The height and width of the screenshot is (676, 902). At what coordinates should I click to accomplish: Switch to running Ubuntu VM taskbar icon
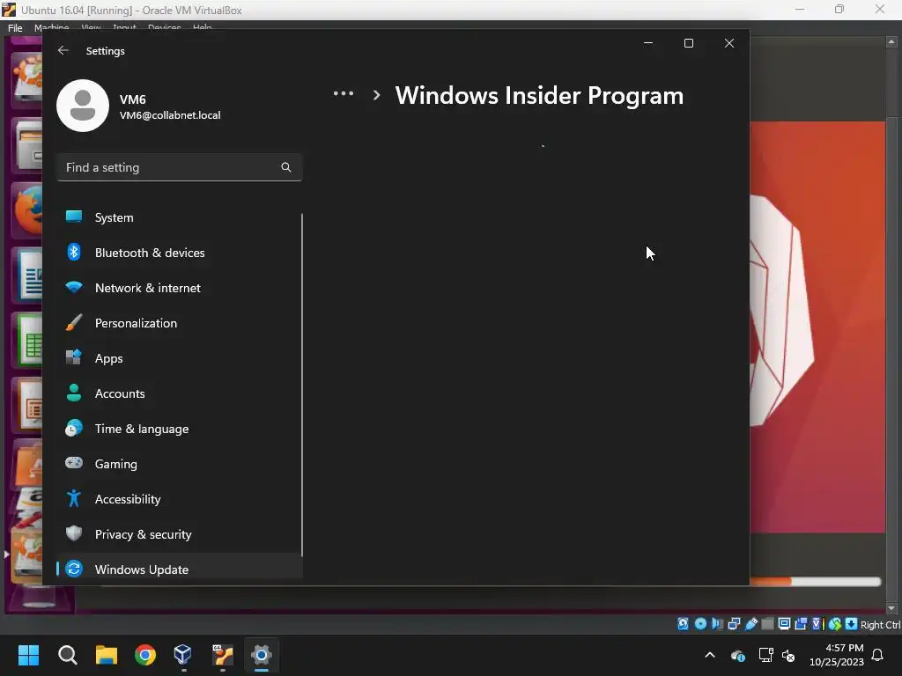click(x=223, y=655)
